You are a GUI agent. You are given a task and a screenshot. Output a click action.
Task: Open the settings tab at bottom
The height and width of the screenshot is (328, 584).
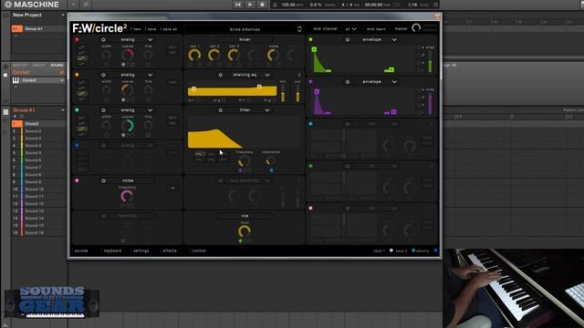(141, 251)
